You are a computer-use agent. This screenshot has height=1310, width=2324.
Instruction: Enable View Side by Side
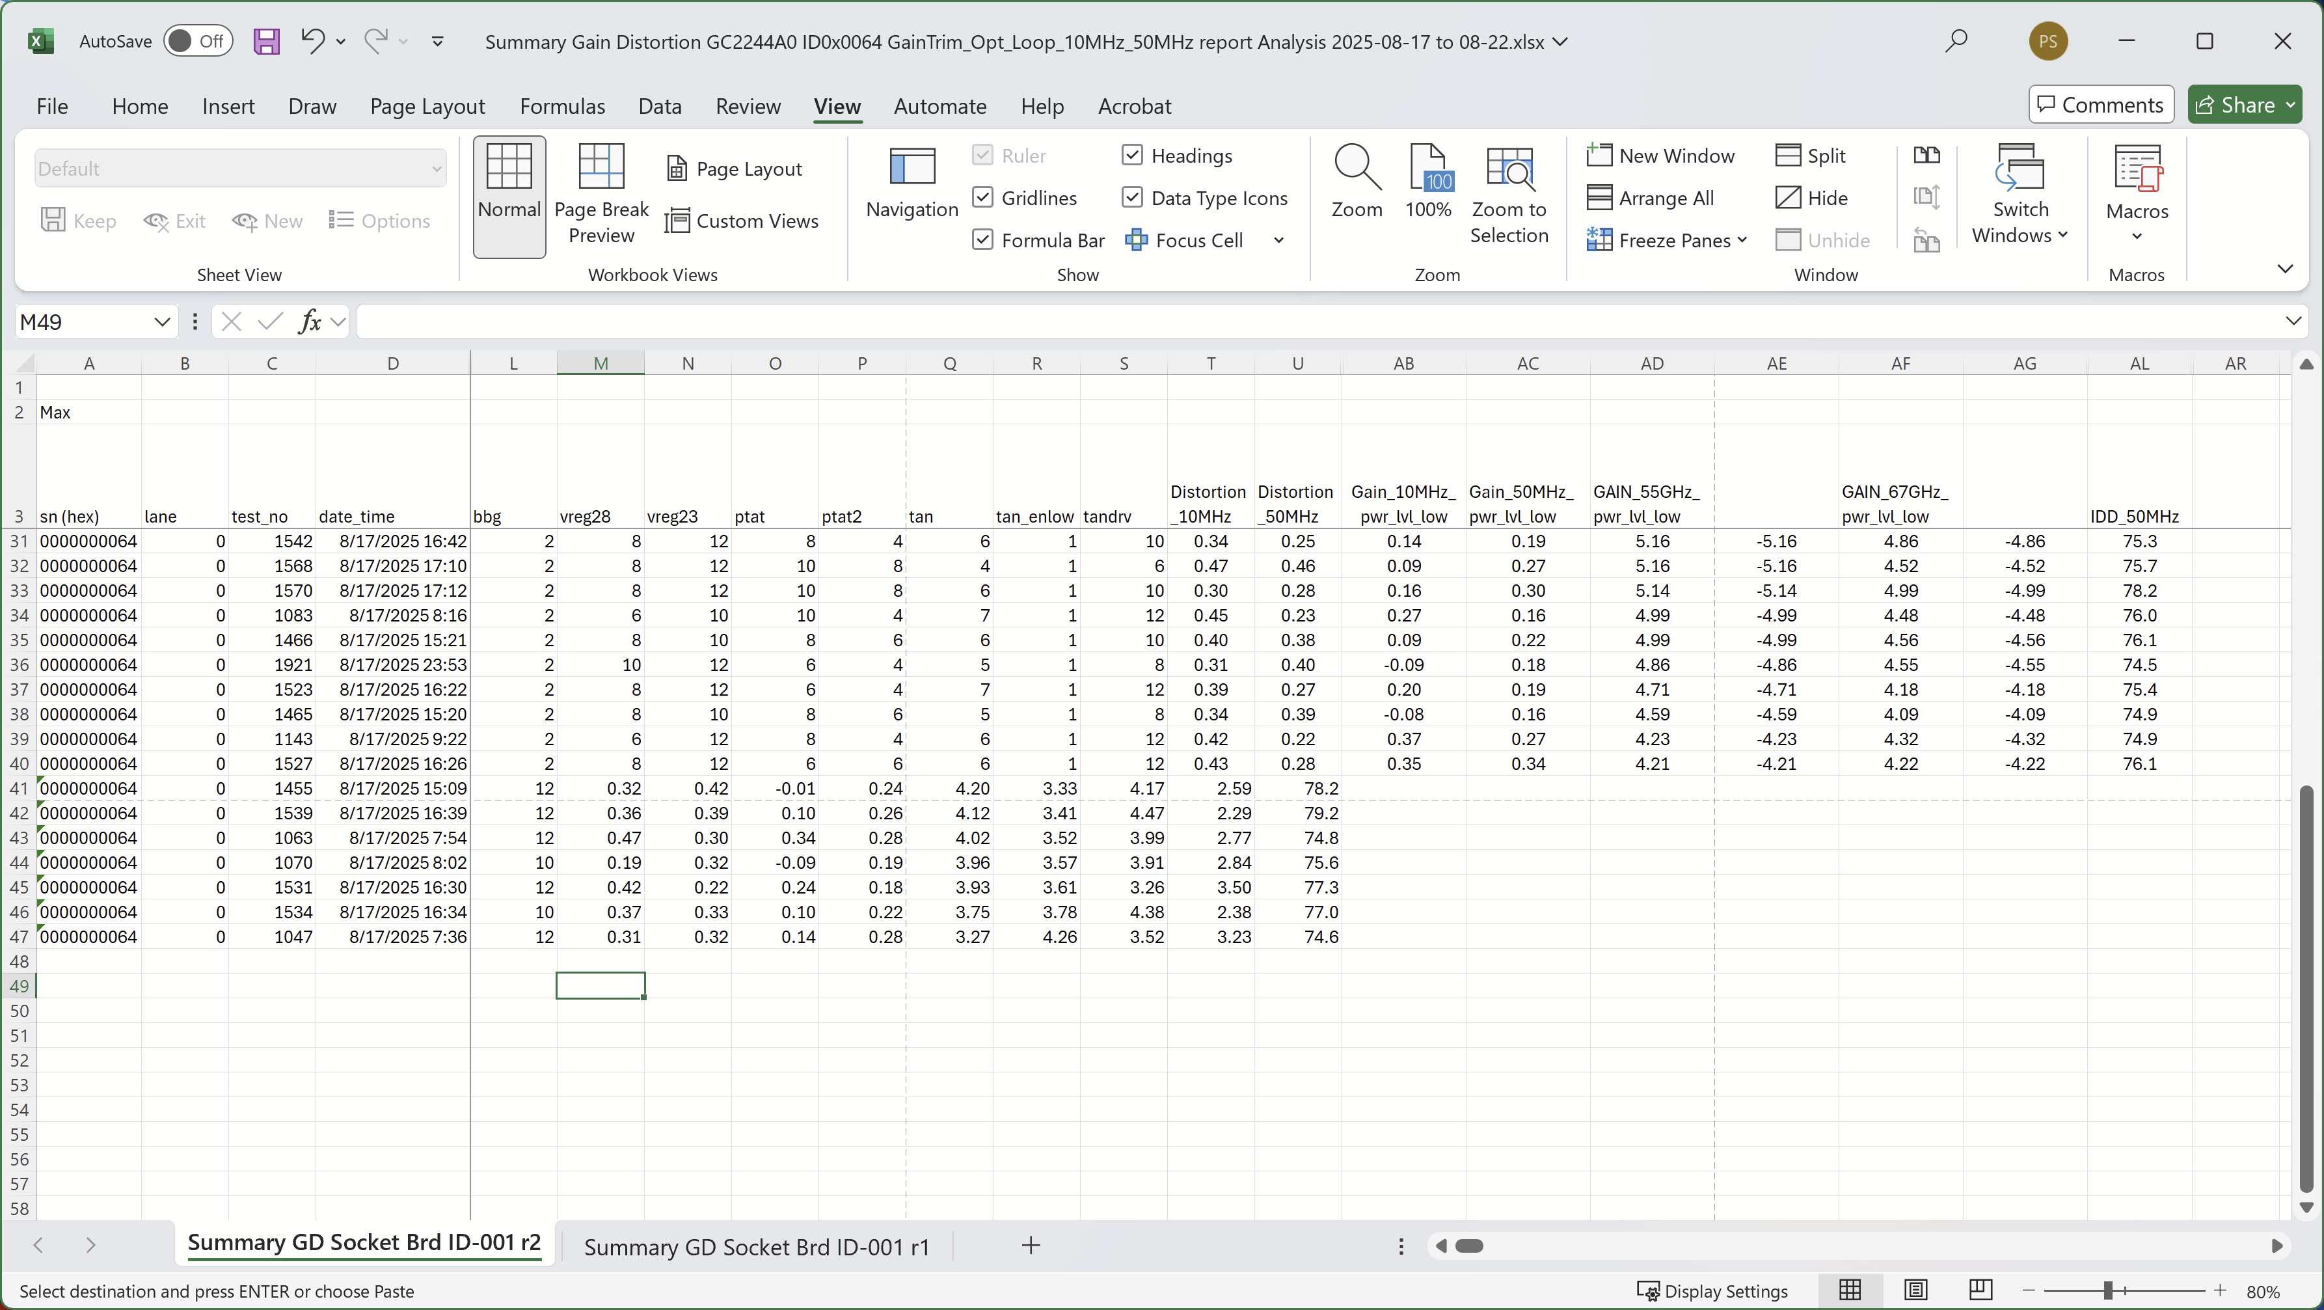[x=1927, y=154]
